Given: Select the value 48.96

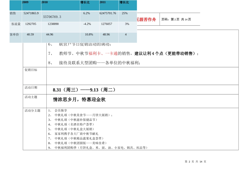Looking at the screenshot, I should click(106, 34).
